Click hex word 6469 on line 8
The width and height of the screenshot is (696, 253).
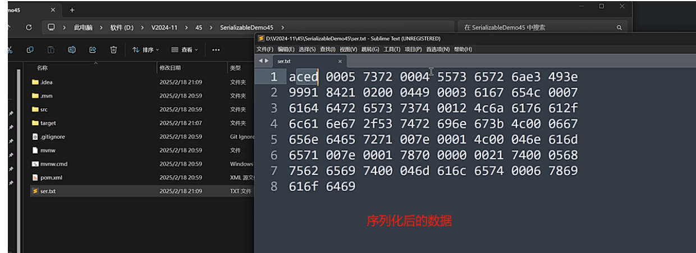[x=341, y=186]
